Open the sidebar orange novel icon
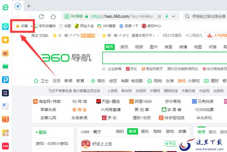227x152 pixels. coord(5,120)
